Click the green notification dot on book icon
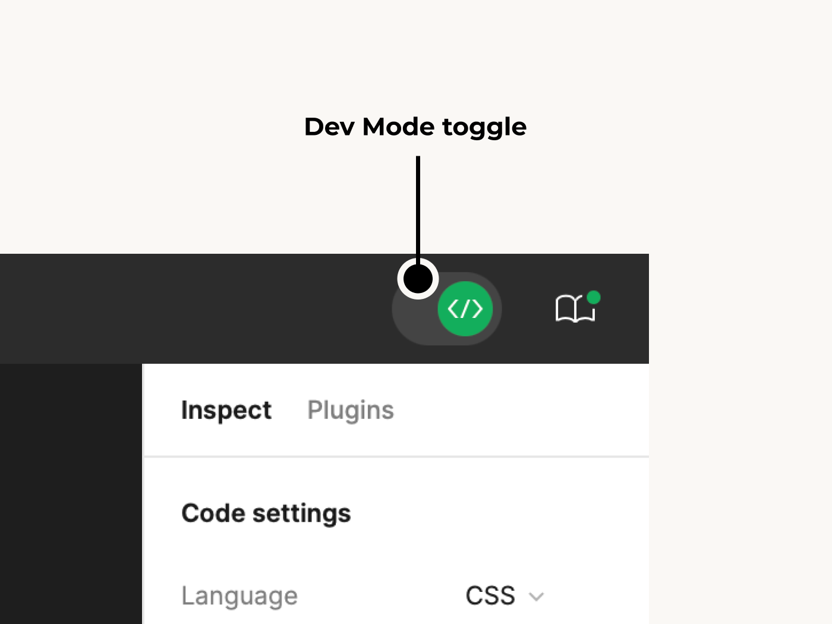The height and width of the screenshot is (624, 832). click(593, 297)
